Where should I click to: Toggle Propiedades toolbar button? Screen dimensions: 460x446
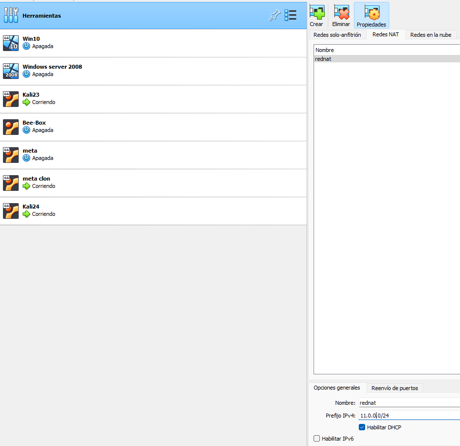[x=372, y=16]
